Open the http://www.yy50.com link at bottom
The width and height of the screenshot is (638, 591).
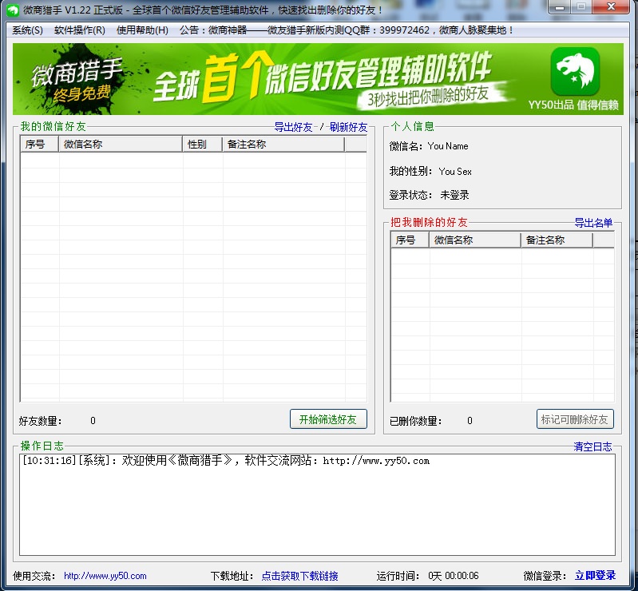[105, 576]
